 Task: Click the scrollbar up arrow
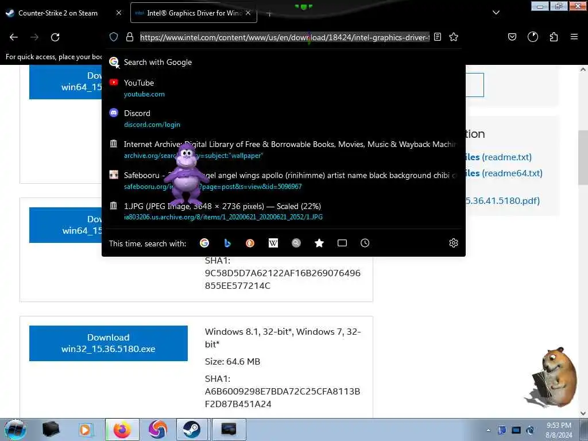tap(583, 69)
